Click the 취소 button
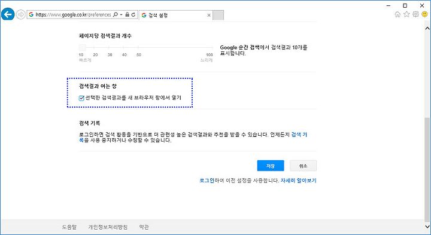Image resolution: width=431 pixels, height=235 pixels. [303, 166]
